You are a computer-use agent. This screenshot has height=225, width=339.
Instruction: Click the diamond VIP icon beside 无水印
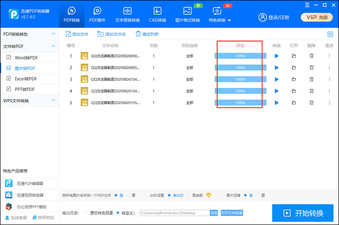(x=208, y=195)
